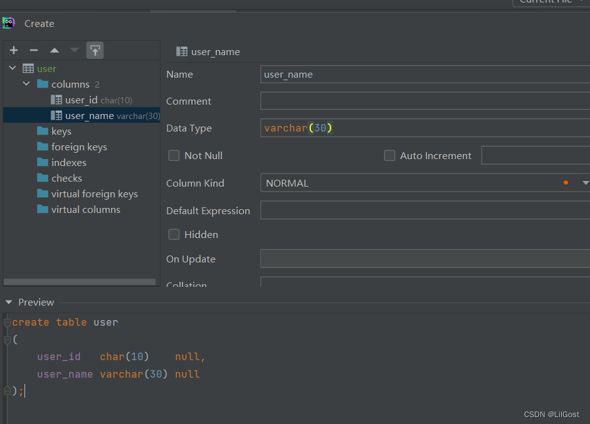
Task: Click the 'user_id char(10) null,' preview line
Action: 121,357
